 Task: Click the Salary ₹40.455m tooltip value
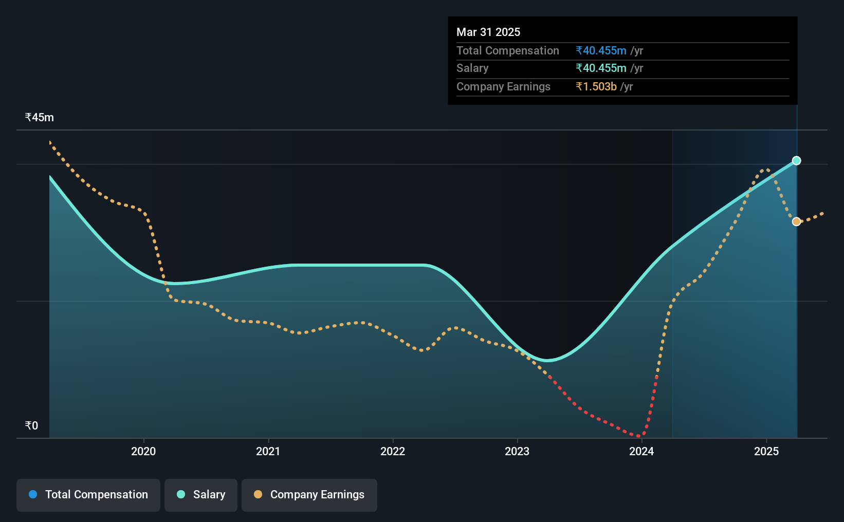[601, 68]
